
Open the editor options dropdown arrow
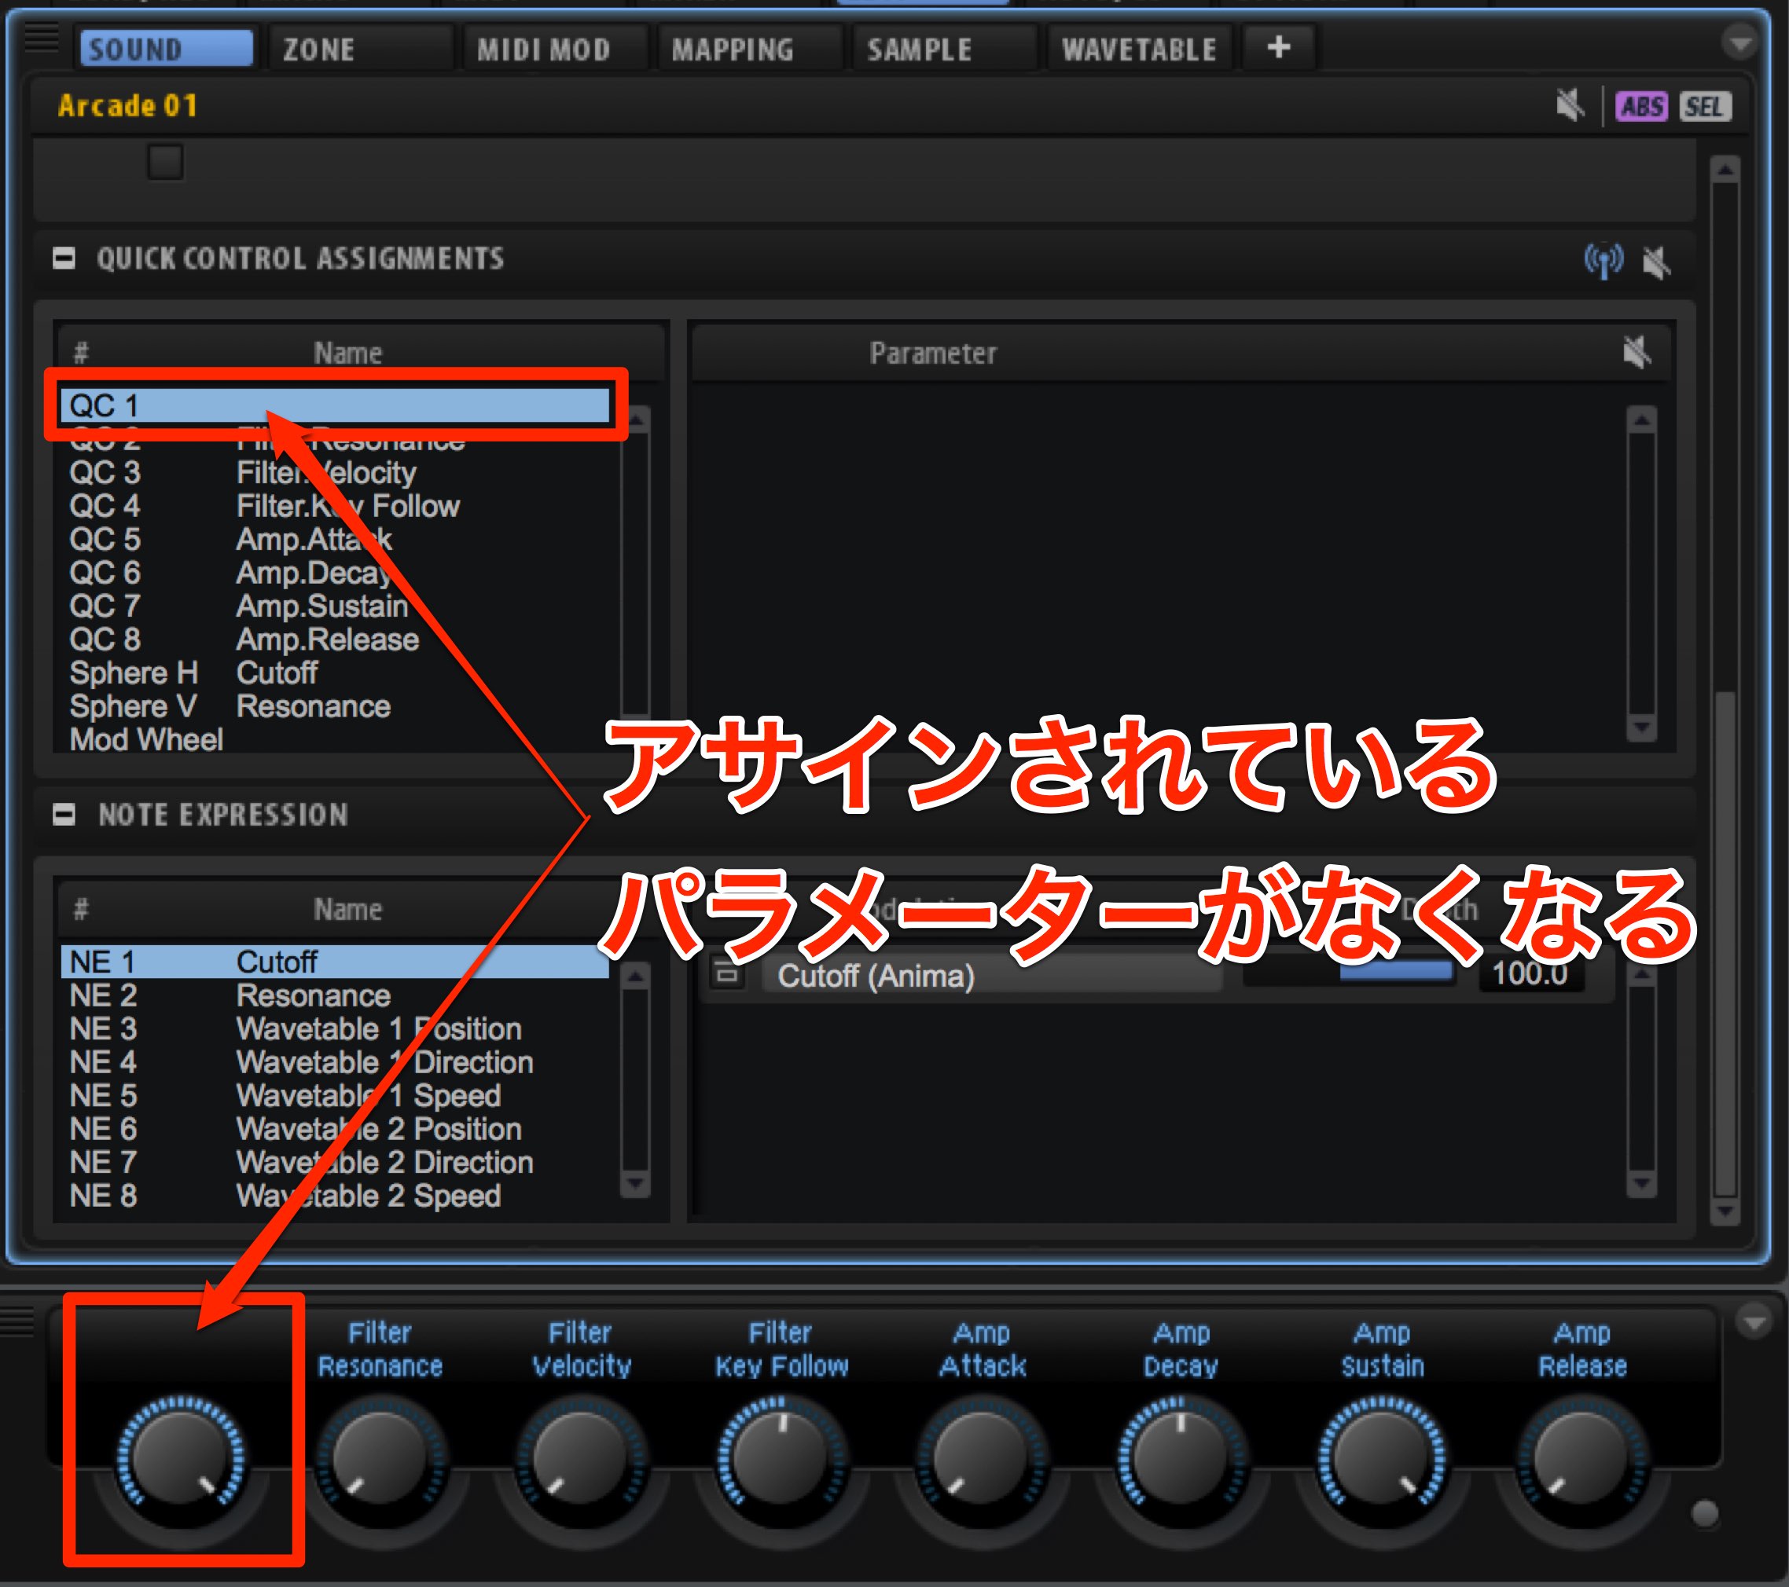click(1740, 42)
